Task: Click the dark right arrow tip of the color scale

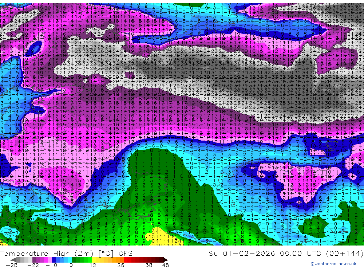Action: click(x=166, y=260)
